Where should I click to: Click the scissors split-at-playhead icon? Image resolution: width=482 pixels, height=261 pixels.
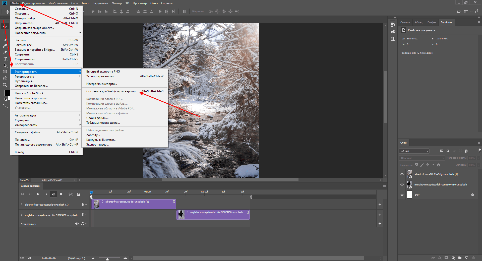(71, 194)
